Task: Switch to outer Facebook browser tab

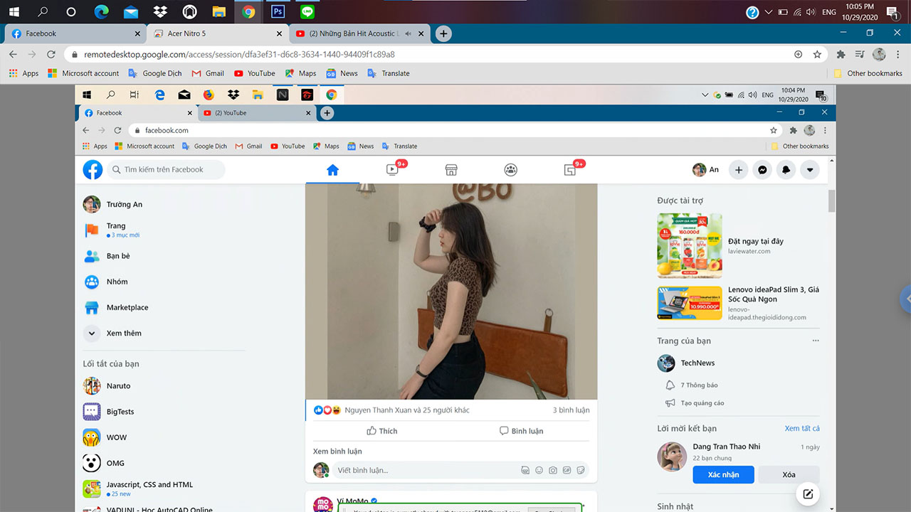Action: coord(74,33)
